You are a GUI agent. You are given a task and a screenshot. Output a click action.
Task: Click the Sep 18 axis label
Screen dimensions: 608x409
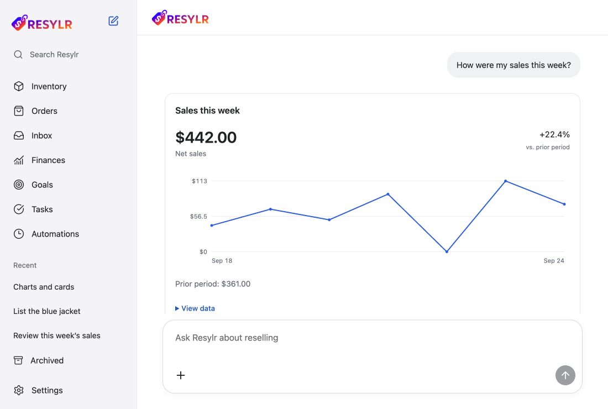[222, 261]
